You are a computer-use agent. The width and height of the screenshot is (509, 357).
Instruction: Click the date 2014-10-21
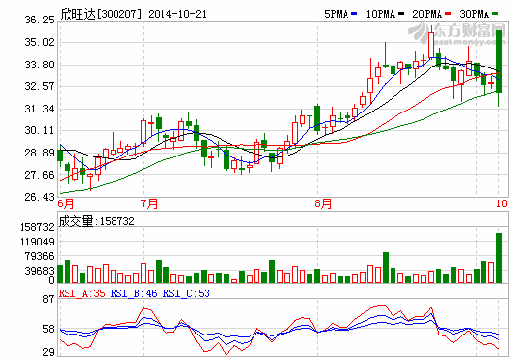(177, 14)
